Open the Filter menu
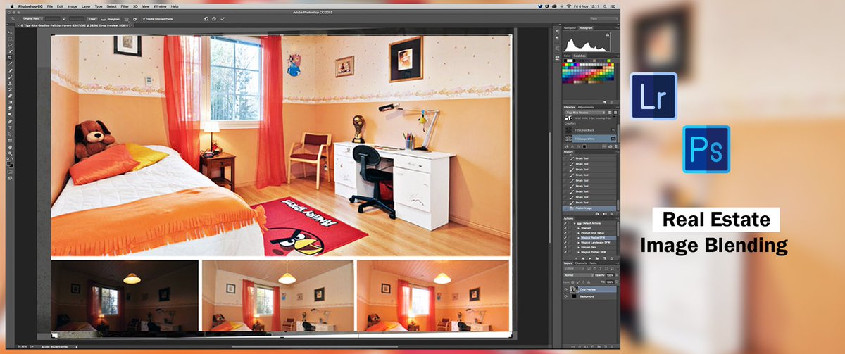The width and height of the screenshot is (845, 354). tap(125, 6)
